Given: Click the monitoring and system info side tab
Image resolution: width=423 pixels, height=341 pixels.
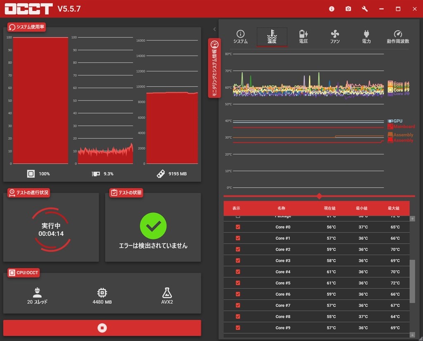Looking at the screenshot, I should 214,68.
